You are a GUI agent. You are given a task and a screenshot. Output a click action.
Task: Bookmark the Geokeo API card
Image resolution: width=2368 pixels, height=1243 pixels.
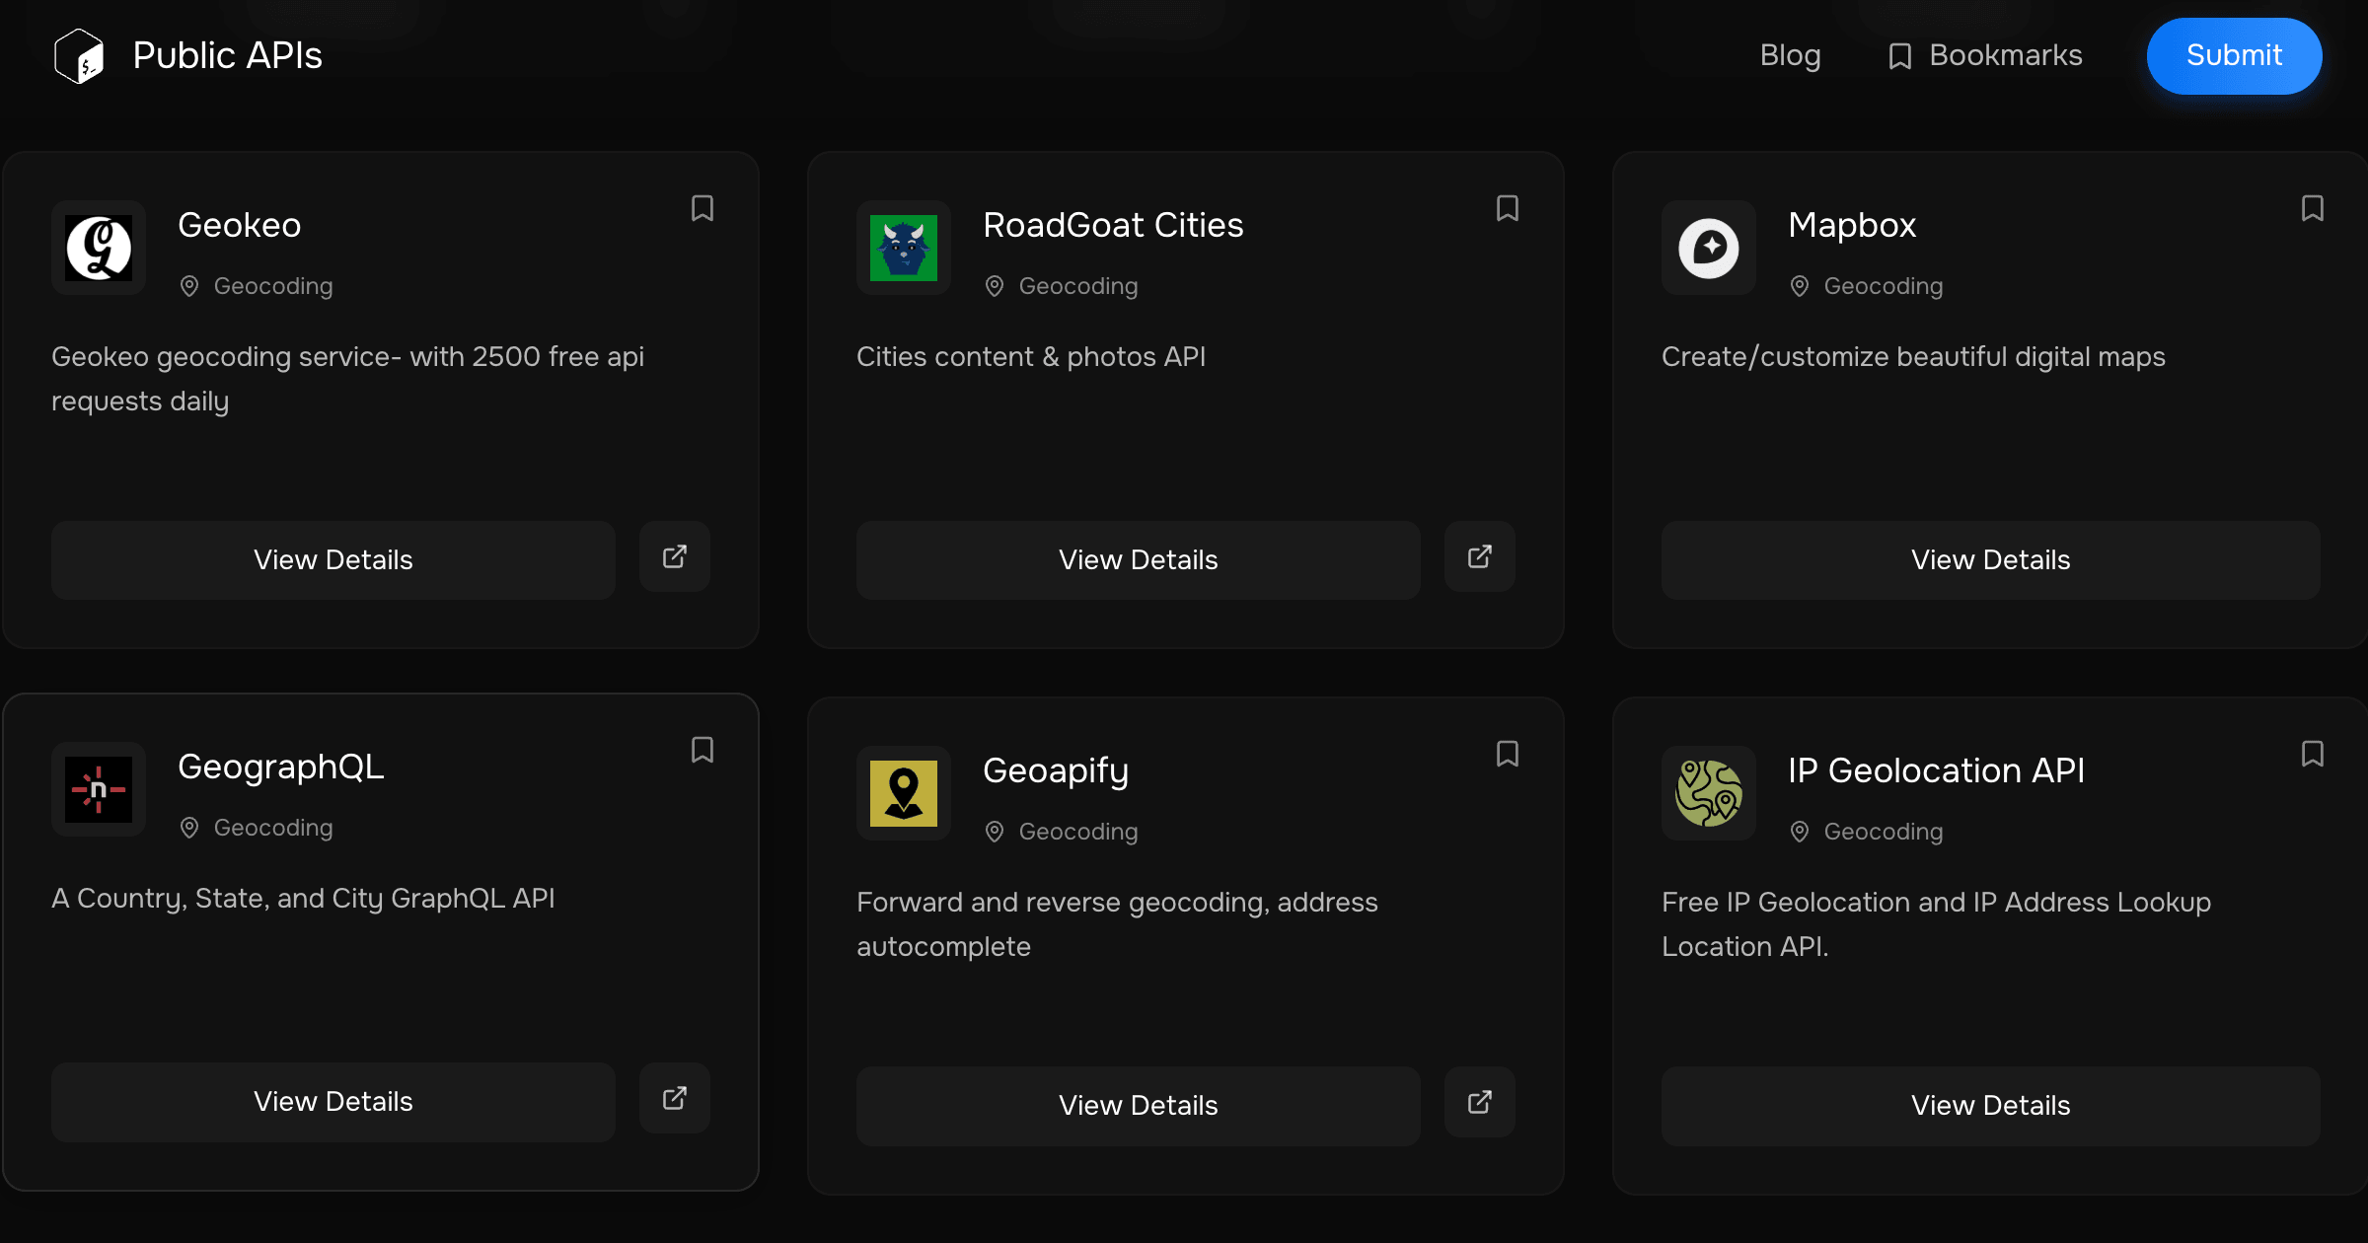tap(702, 208)
